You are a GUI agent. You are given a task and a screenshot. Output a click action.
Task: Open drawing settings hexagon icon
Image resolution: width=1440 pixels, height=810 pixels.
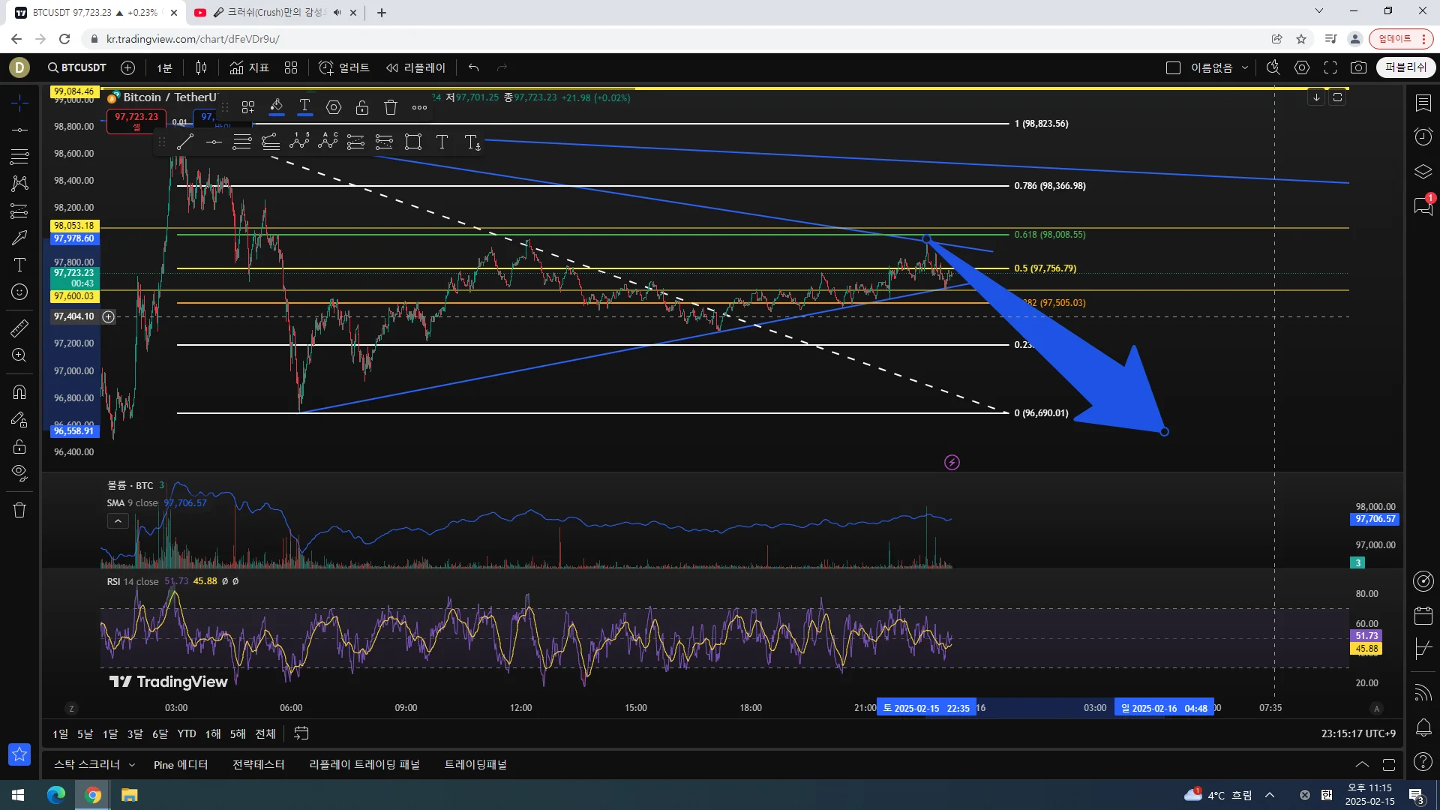(334, 107)
